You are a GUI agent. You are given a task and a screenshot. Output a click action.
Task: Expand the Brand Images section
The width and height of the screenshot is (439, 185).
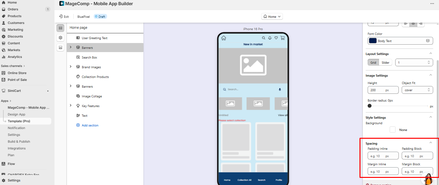pos(71,67)
